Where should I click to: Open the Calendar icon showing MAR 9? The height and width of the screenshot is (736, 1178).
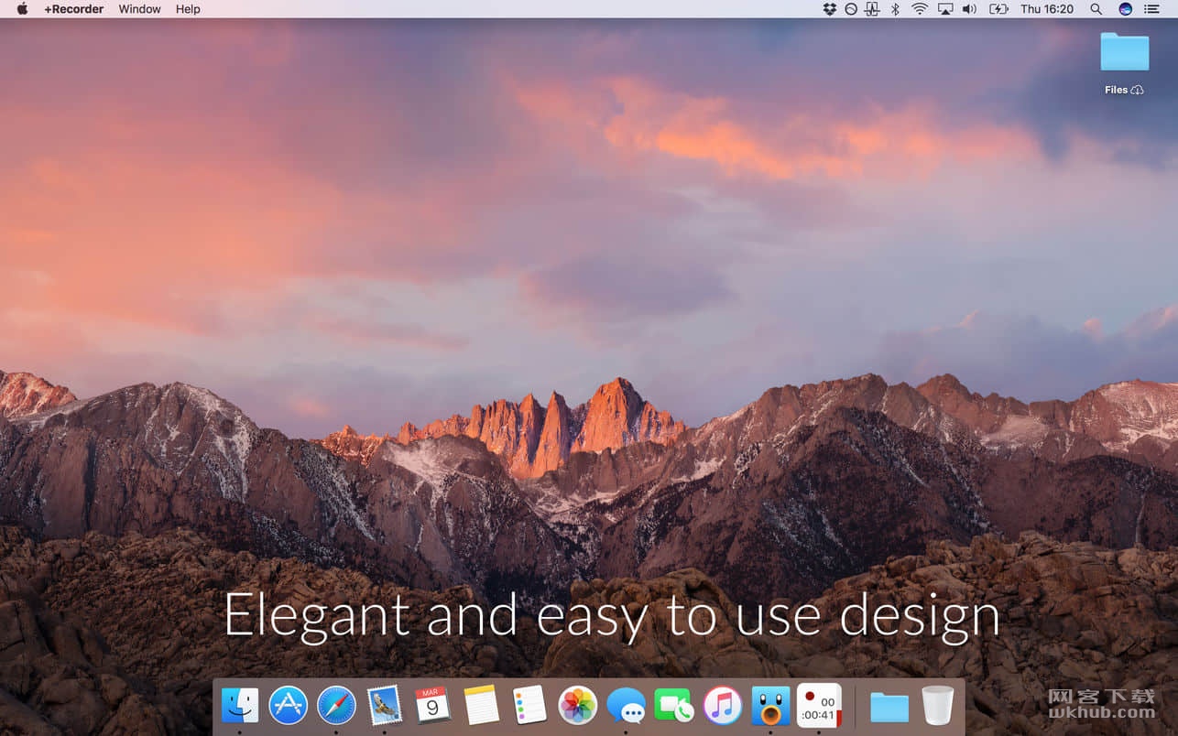tap(432, 706)
